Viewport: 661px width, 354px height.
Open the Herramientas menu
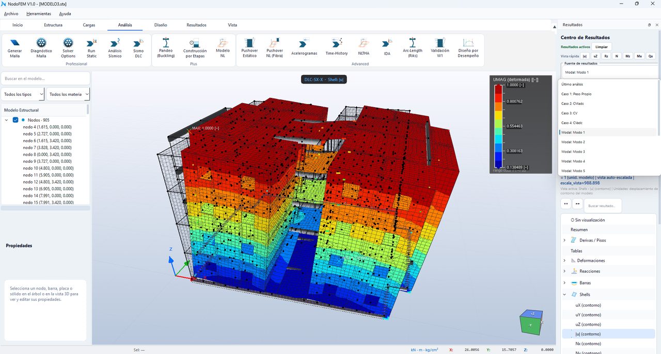click(x=39, y=13)
